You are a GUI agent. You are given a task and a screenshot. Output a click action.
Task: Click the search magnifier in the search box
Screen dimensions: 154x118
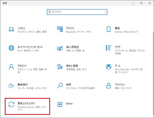[x=105, y=12]
